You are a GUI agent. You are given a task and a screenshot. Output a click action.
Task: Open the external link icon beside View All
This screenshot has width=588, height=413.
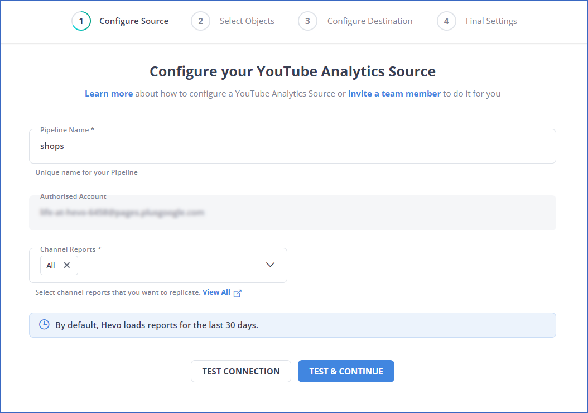tap(237, 293)
